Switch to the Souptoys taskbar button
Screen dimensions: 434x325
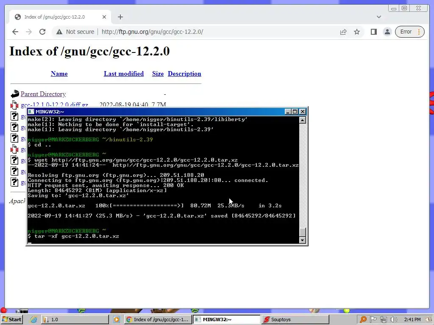pos(295,319)
